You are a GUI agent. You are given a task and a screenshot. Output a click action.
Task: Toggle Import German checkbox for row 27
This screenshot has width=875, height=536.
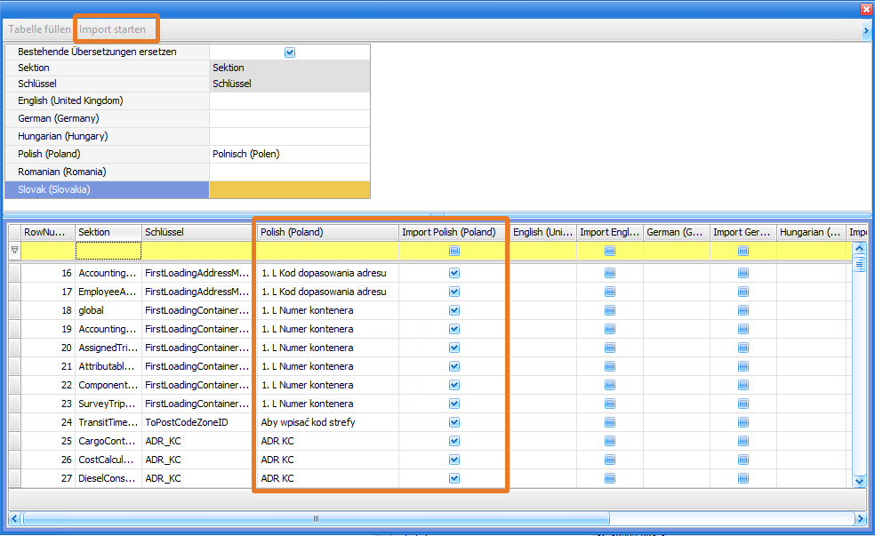coord(743,478)
